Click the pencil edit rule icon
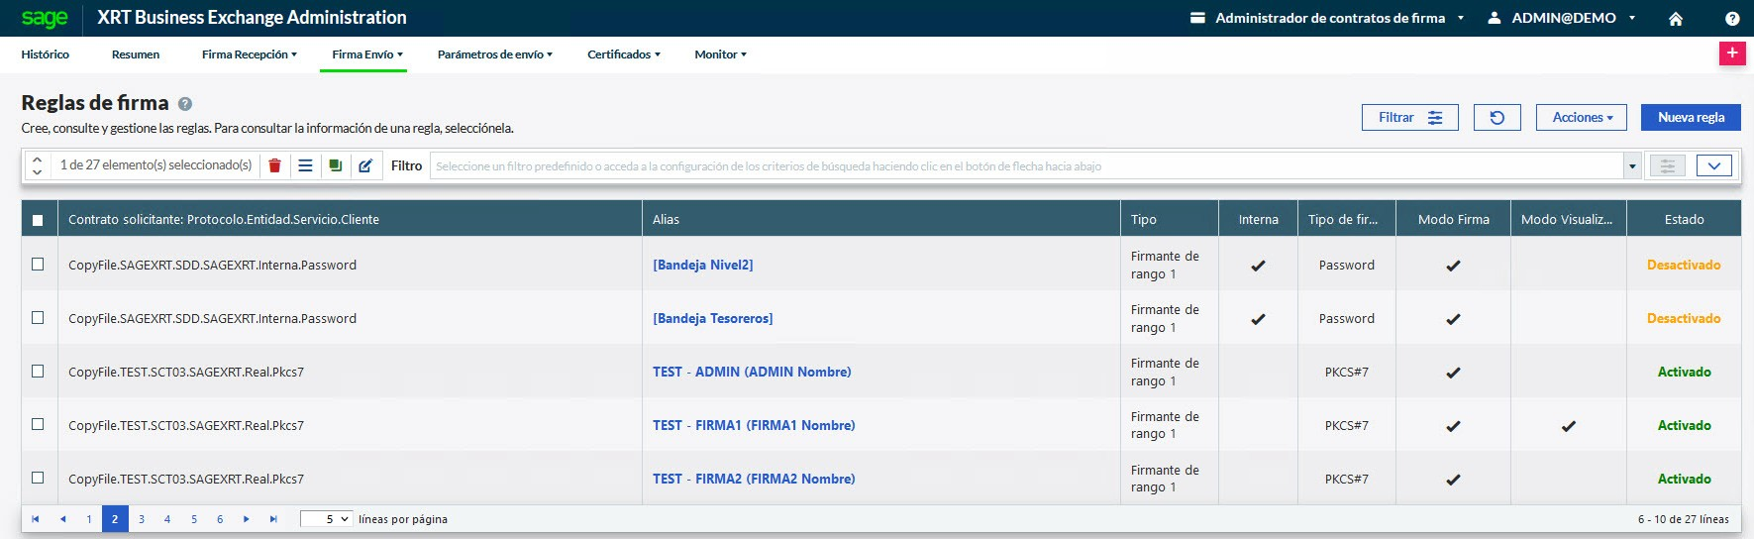 tap(365, 165)
